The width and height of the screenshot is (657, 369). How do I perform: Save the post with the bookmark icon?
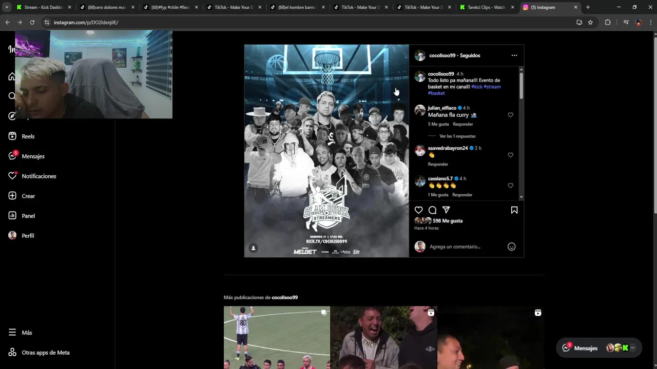(x=514, y=210)
